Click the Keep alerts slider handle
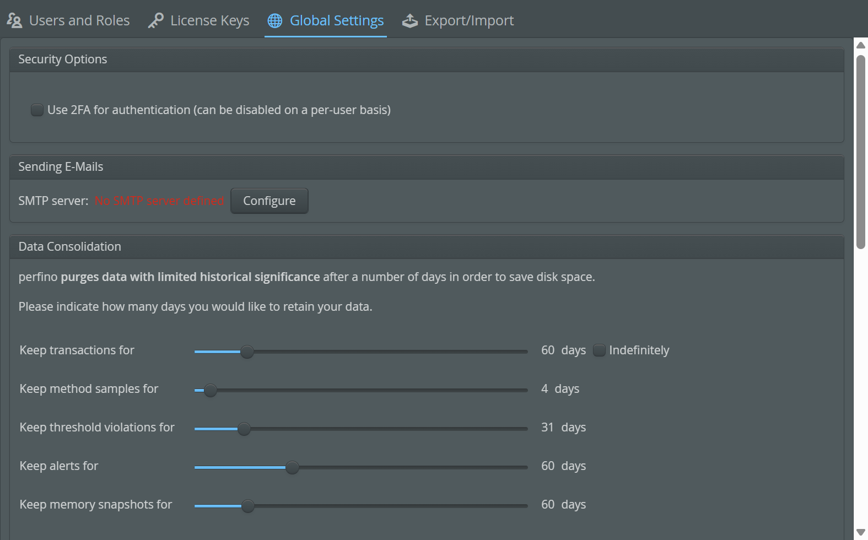The image size is (868, 540). 293,467
